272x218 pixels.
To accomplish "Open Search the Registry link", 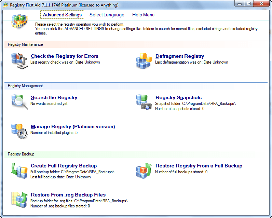I will [x=54, y=98].
